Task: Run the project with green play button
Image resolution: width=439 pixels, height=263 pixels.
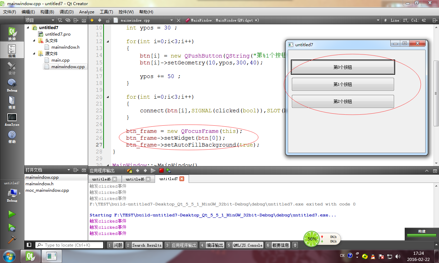Action: click(12, 214)
